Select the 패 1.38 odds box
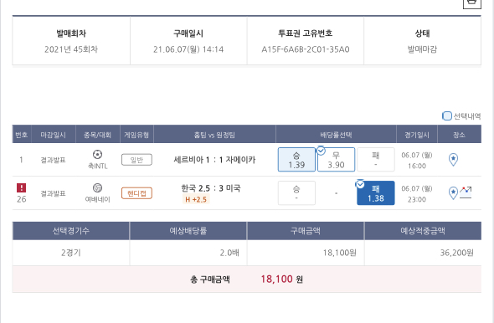Screen dimensions: 494x323 pyautogui.click(x=376, y=193)
